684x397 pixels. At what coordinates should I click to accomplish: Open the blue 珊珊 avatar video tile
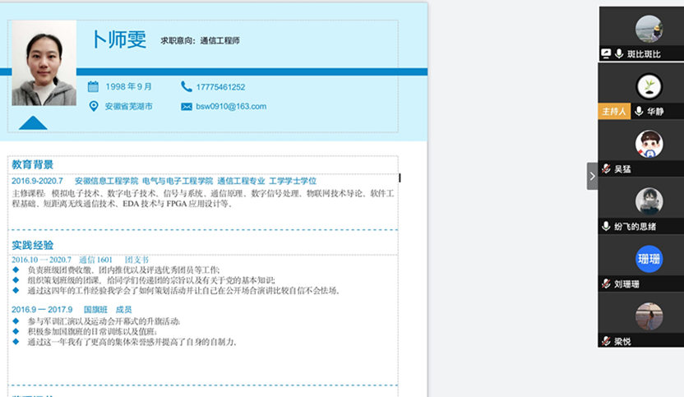[649, 259]
